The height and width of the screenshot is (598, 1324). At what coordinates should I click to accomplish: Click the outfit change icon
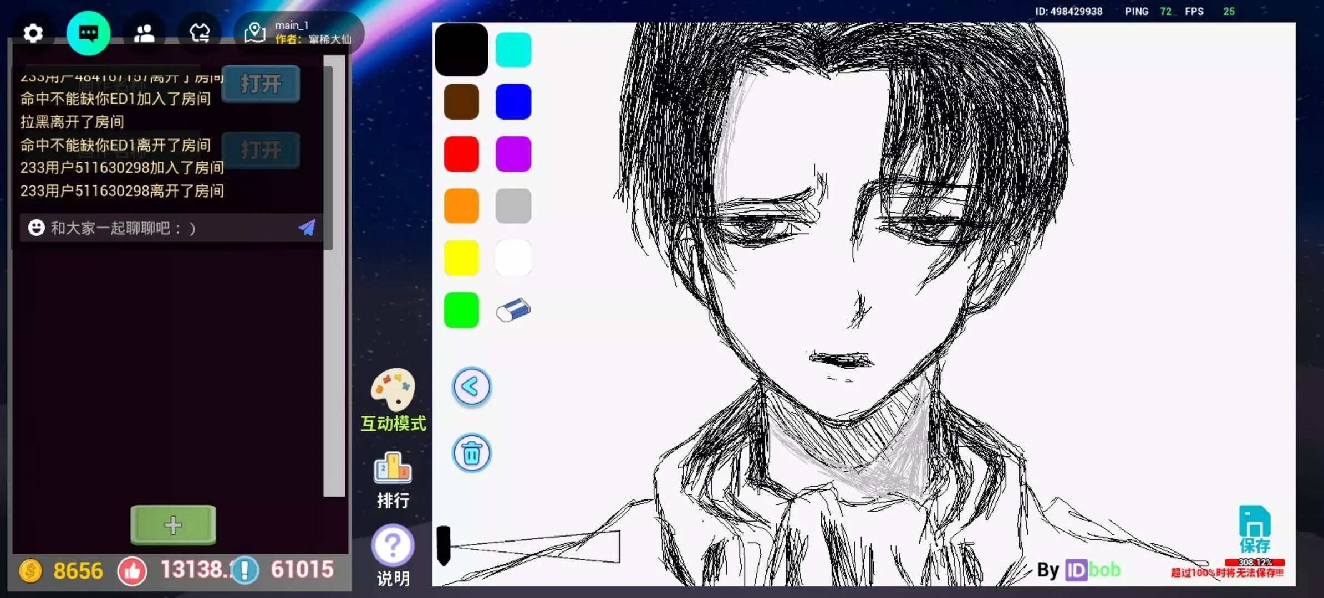(200, 33)
